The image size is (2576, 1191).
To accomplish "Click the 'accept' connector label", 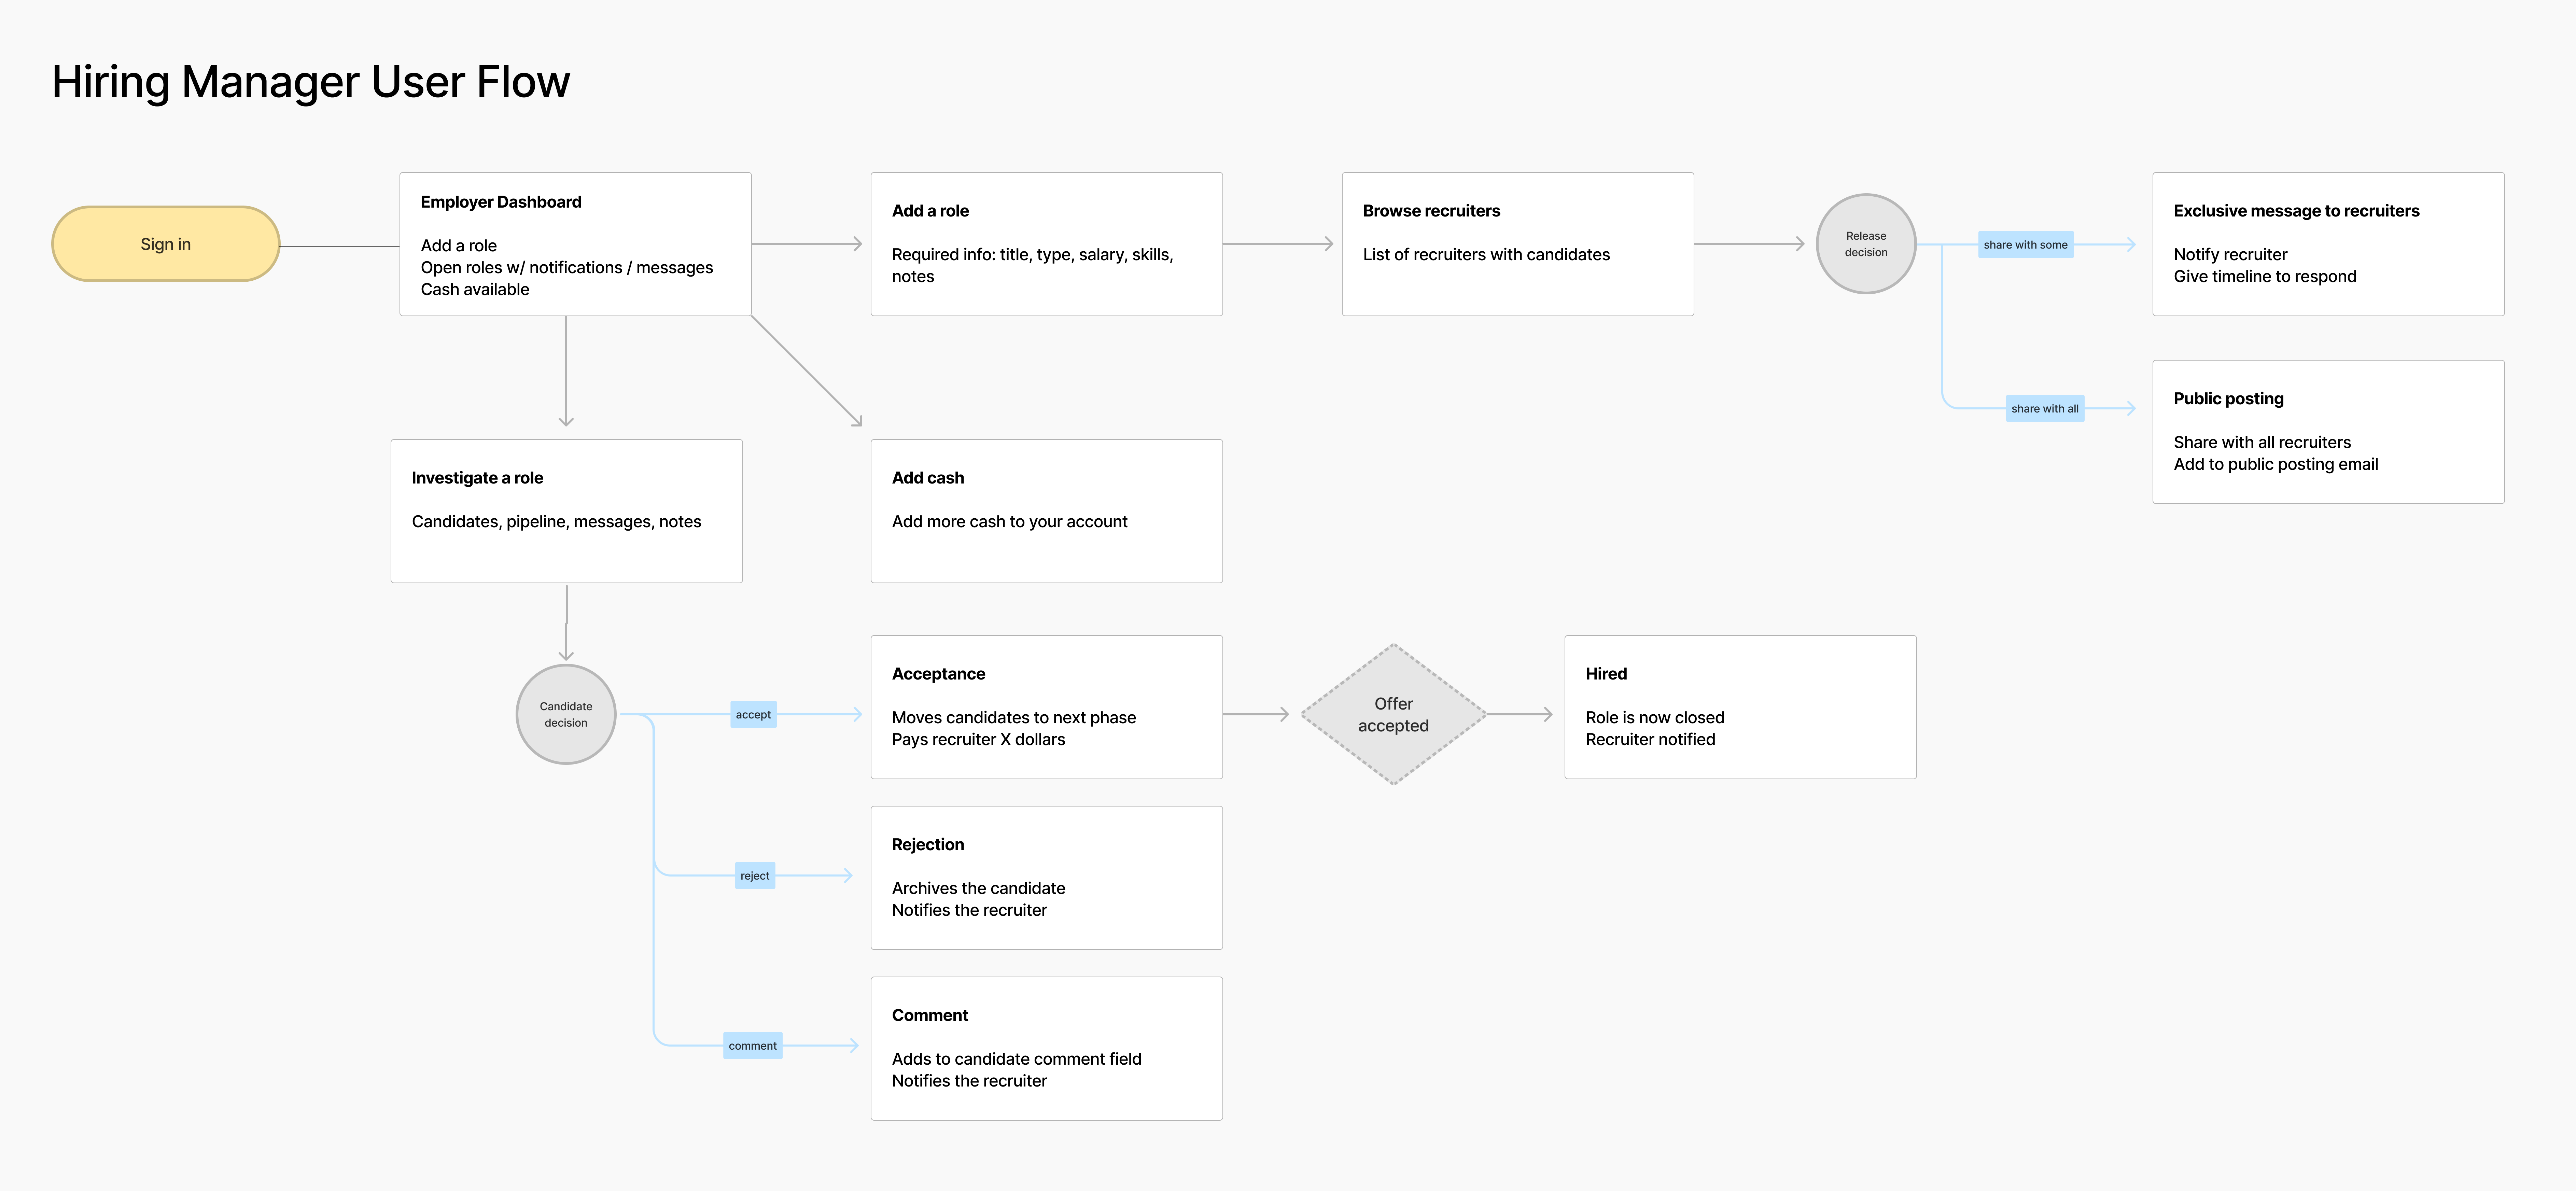I will (x=753, y=715).
